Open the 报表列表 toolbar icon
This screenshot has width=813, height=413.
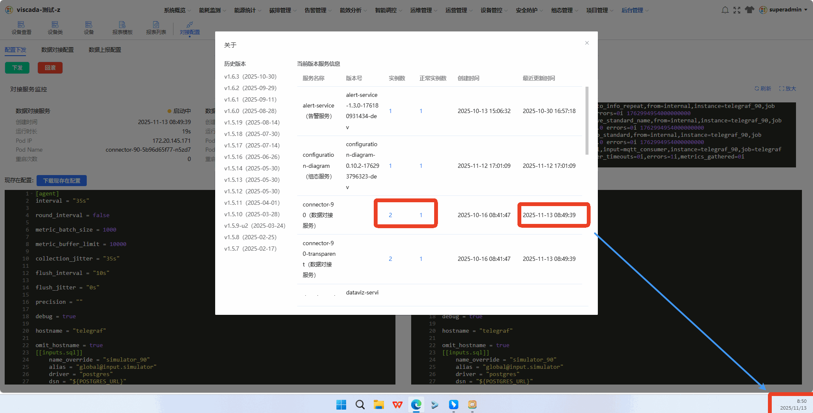click(x=156, y=28)
